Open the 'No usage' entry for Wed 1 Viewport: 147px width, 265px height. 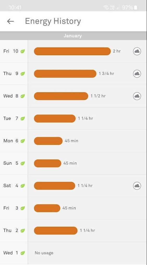pyautogui.click(x=44, y=253)
